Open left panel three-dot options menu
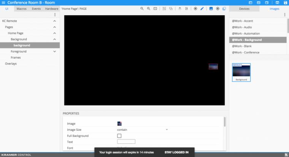 55,15
